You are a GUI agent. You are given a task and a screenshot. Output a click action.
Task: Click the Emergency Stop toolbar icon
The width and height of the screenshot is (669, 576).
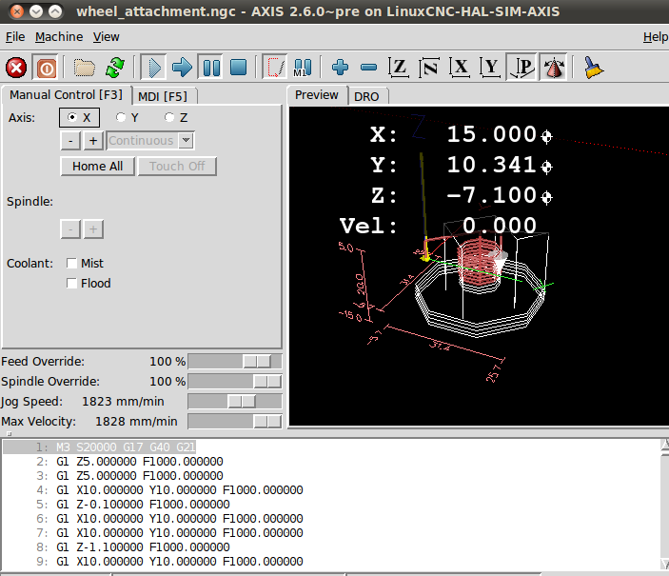16,68
